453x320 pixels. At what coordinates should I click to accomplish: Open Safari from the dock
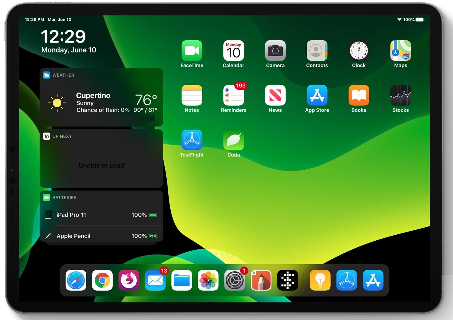pos(76,280)
